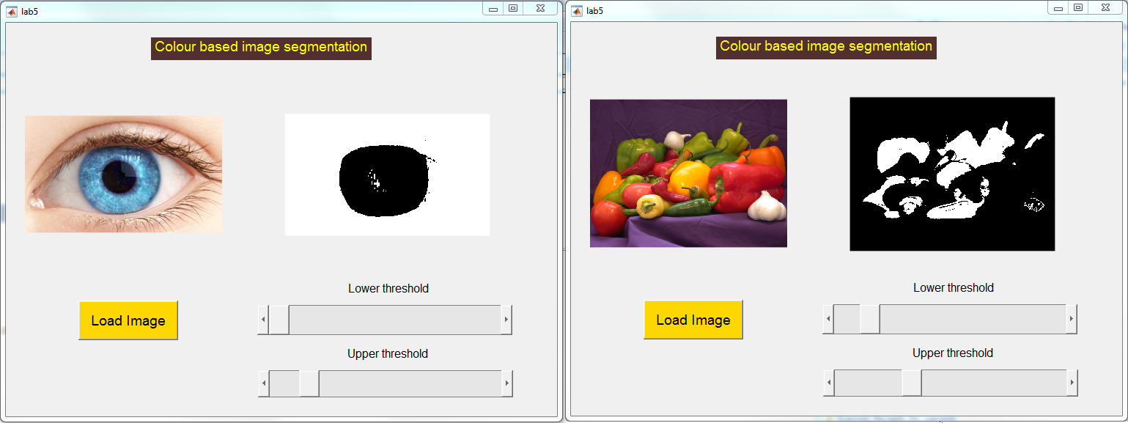
Task: Click the Lower threshold slider thumb in eye window
Action: click(279, 320)
